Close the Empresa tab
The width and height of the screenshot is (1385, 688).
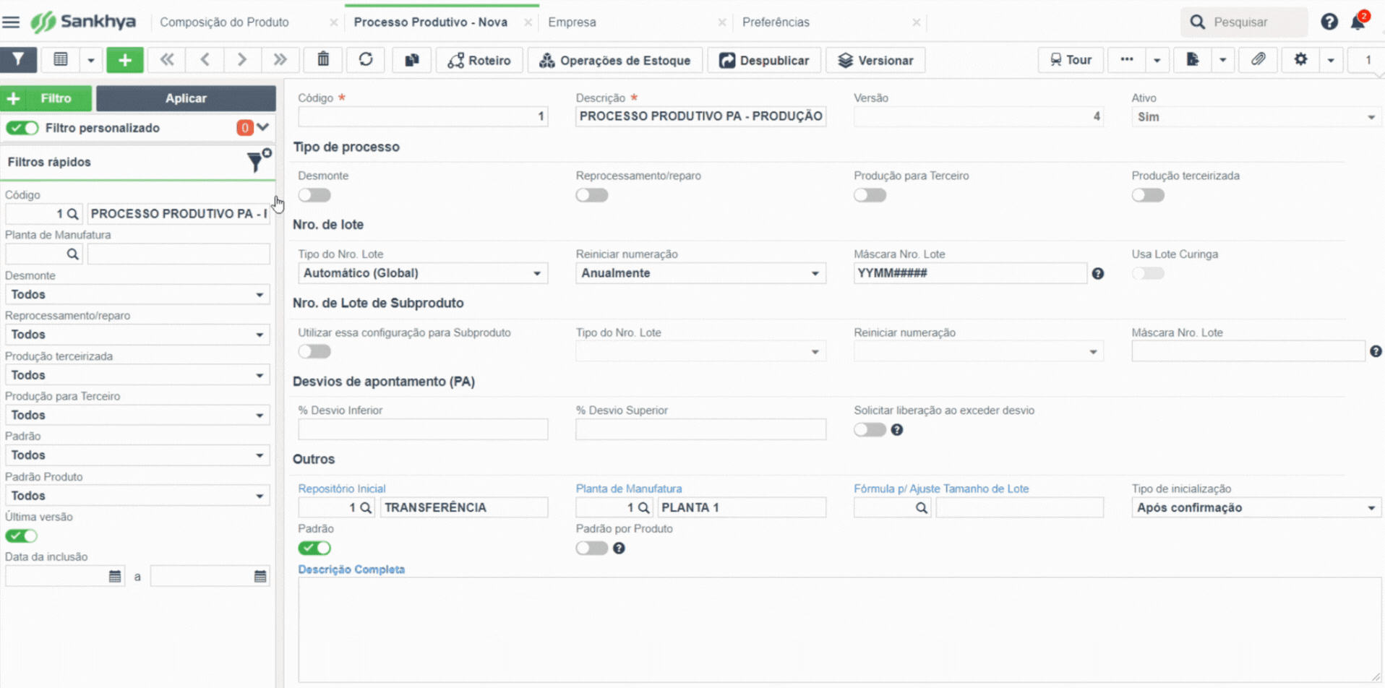721,22
